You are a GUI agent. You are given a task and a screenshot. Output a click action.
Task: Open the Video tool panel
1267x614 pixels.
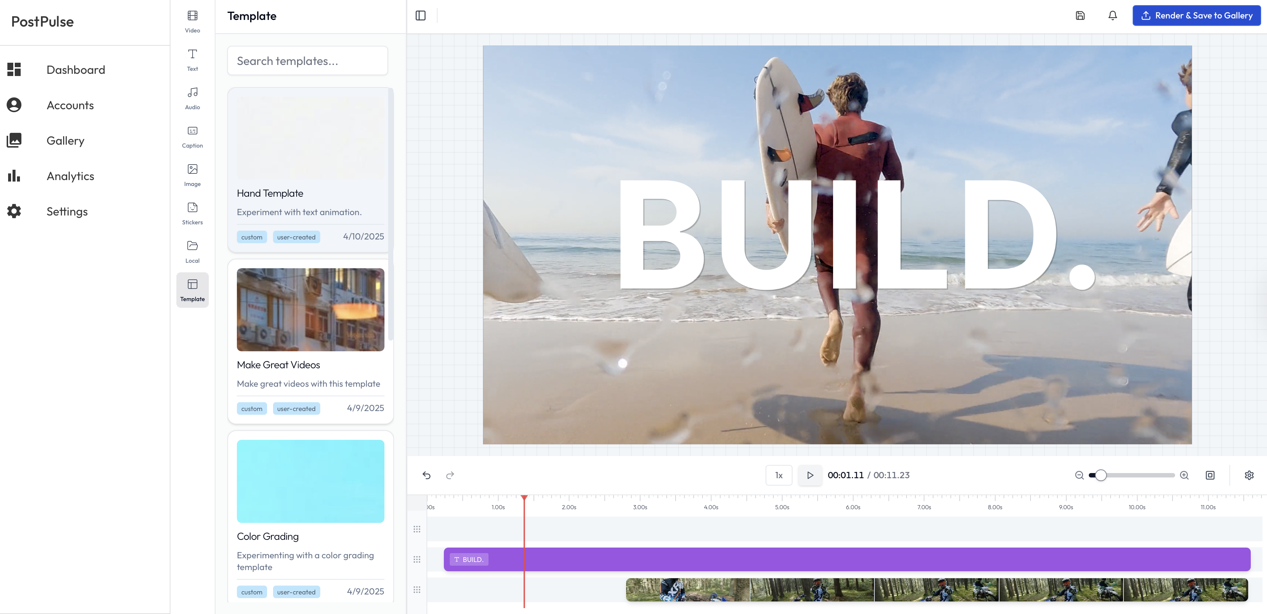coord(192,22)
